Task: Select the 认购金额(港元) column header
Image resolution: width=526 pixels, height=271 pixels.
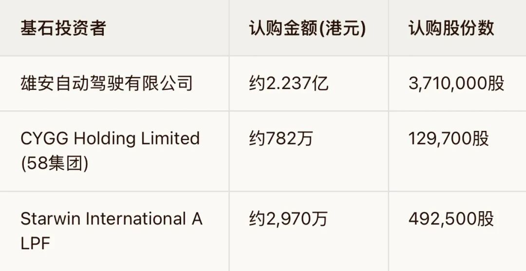Action: (x=307, y=28)
